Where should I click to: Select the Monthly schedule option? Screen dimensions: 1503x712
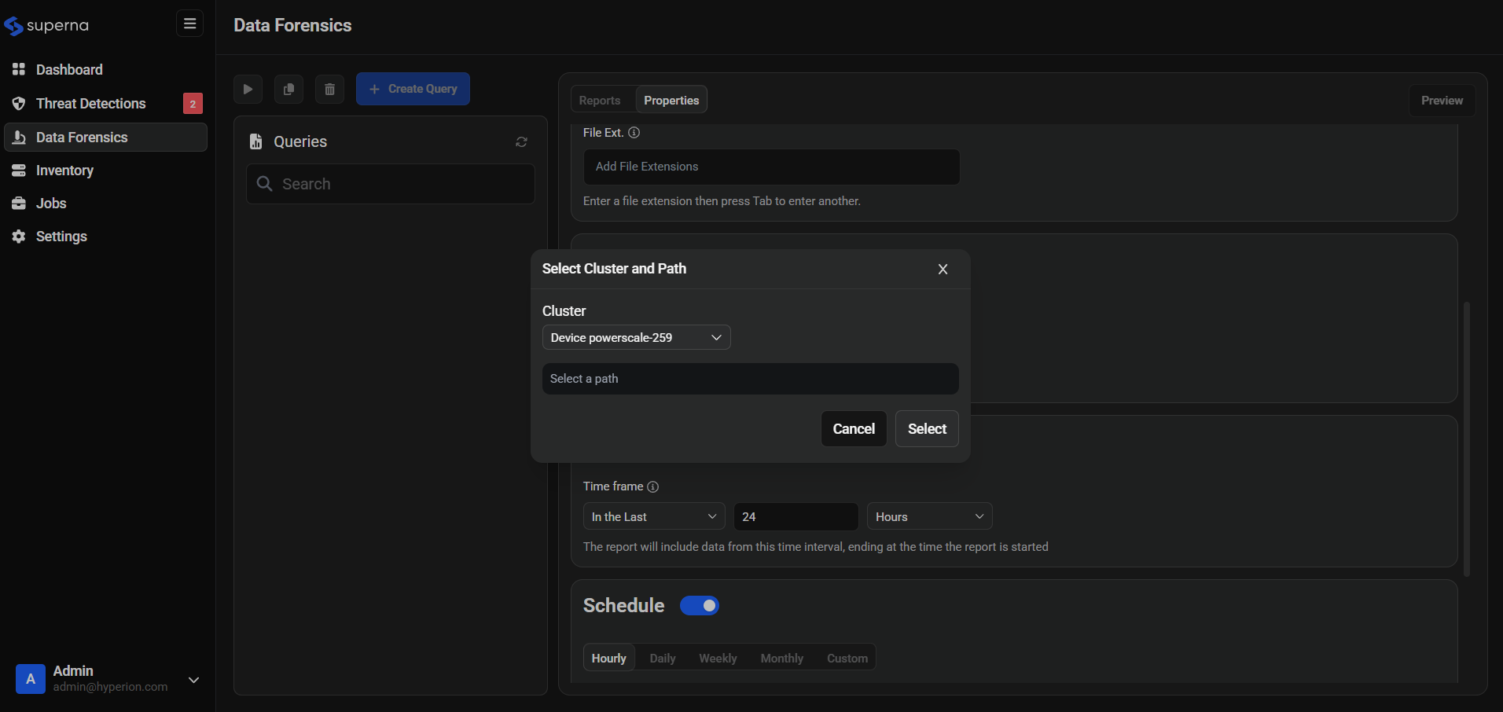coord(781,659)
